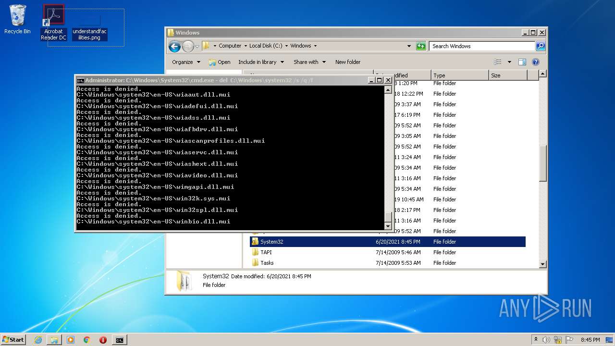Click the Forward arrow in Explorer
Screen dimensions: 615x346
188,46
